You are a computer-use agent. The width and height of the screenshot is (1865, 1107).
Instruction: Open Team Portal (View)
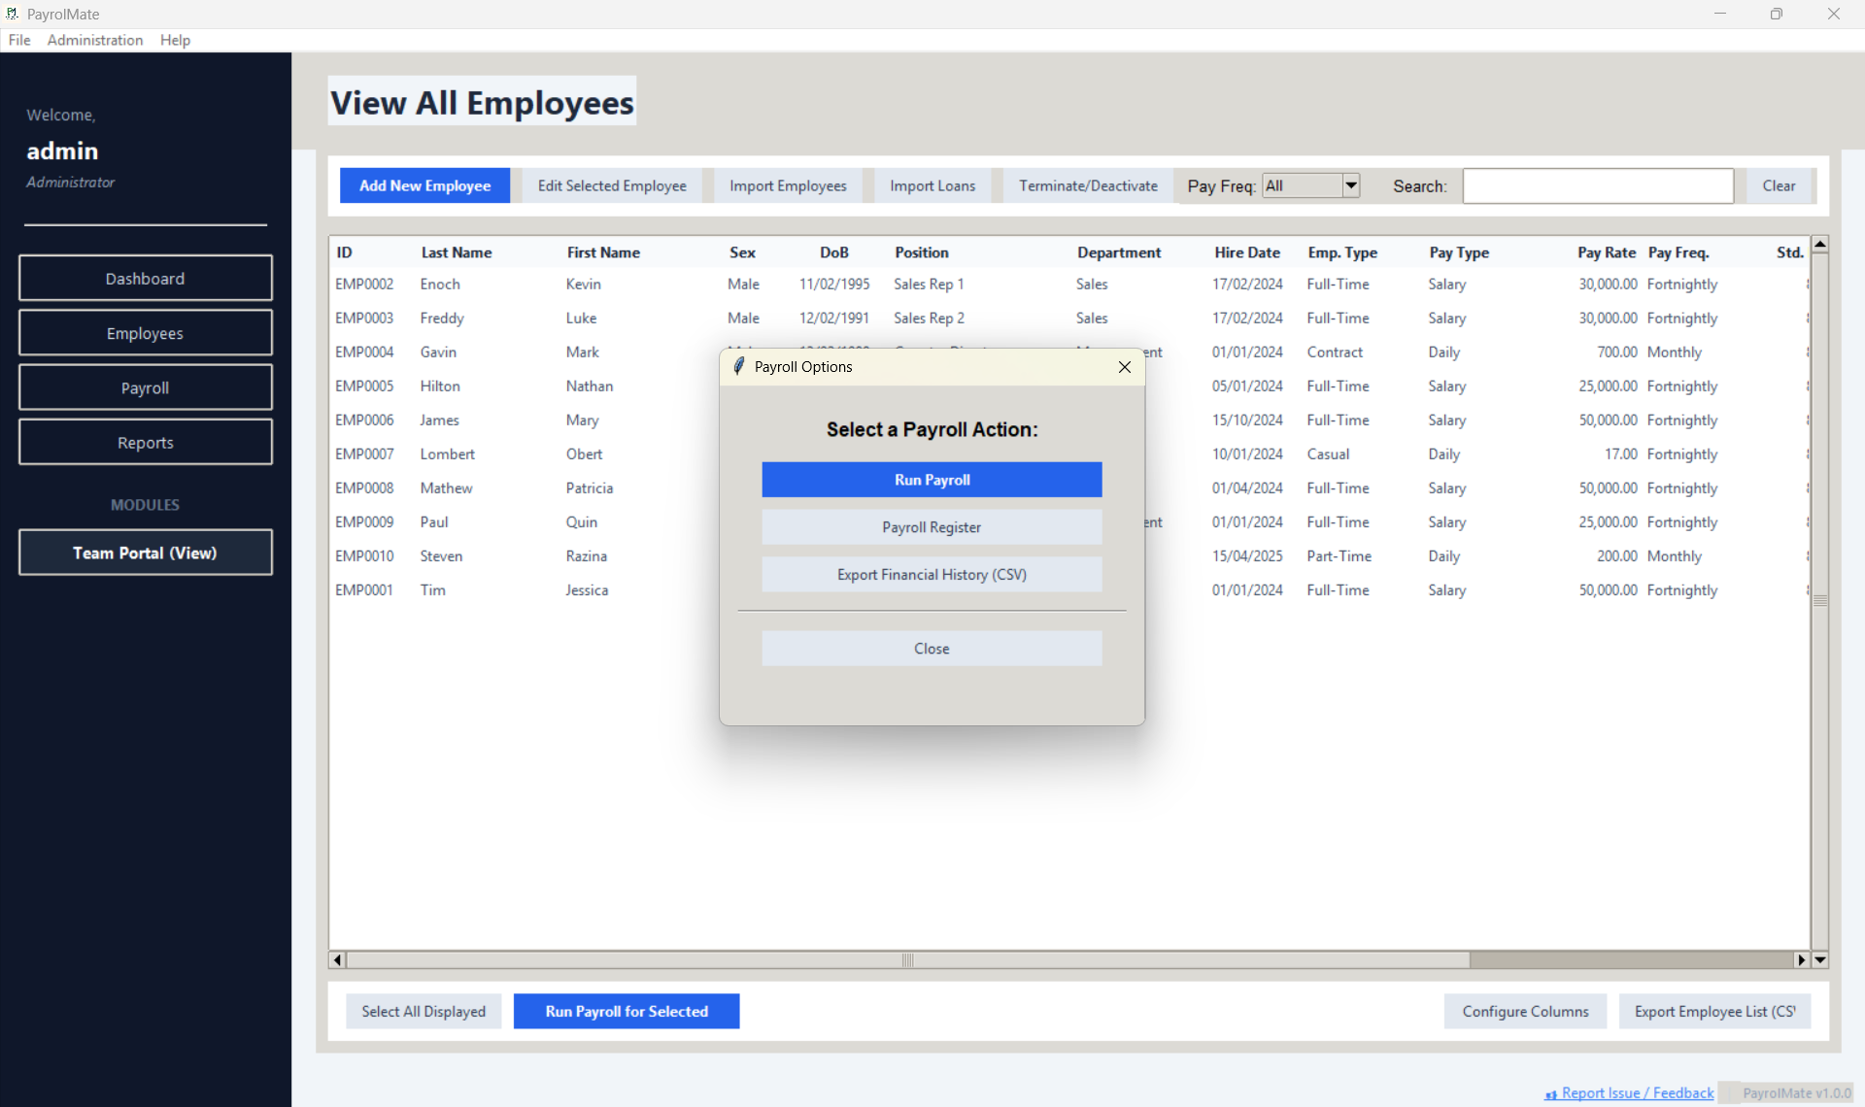pos(145,553)
